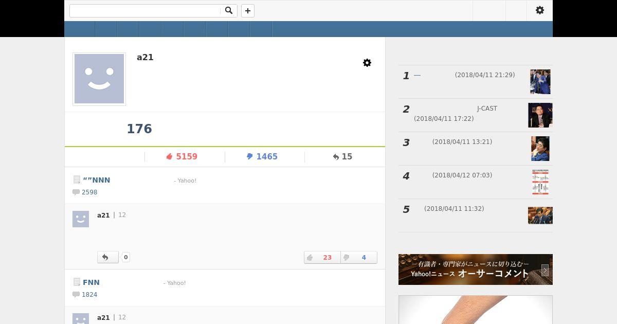Screen dimensions: 617x324
Task: Click the a21 profile name heading
Action: pyautogui.click(x=145, y=57)
